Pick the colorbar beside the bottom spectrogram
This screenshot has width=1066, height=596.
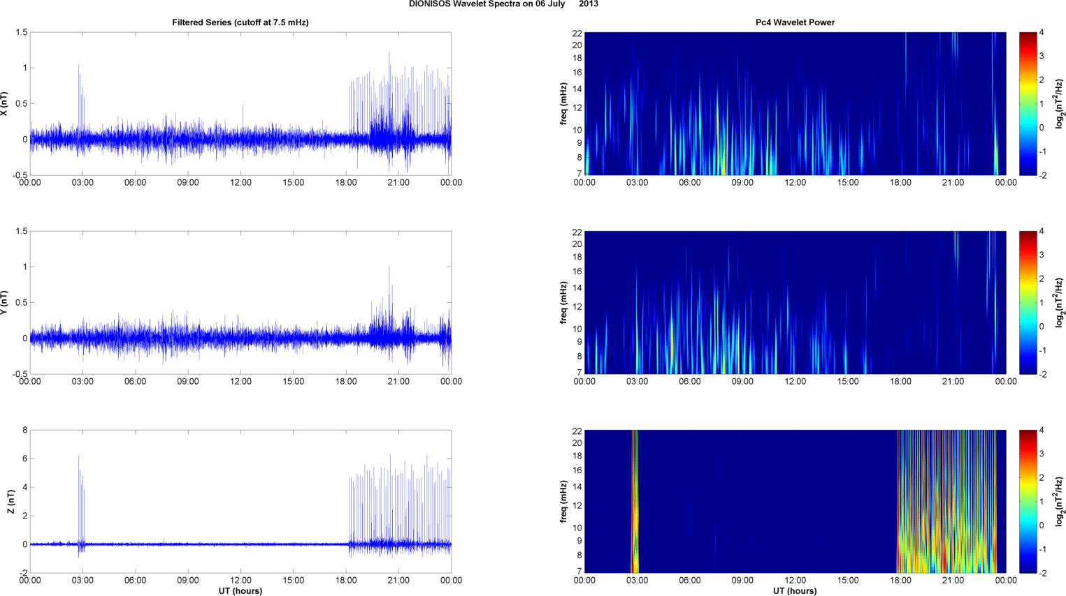pos(1028,502)
